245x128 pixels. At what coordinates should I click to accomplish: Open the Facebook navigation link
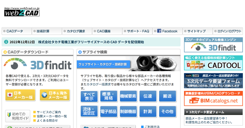point(167,31)
